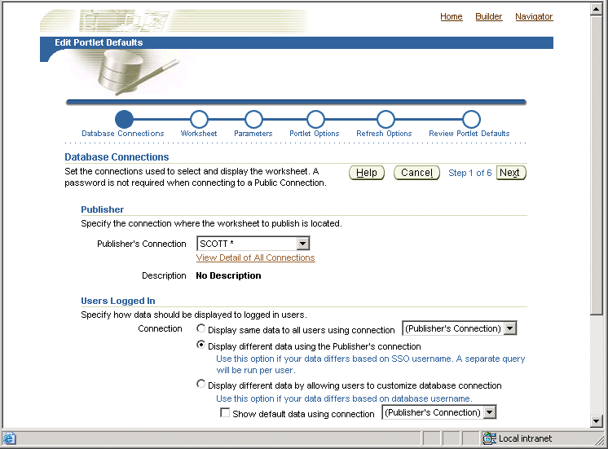This screenshot has width=608, height=449.
Task: Select 'Display different data using the Publisher's connection'
Action: pos(200,345)
